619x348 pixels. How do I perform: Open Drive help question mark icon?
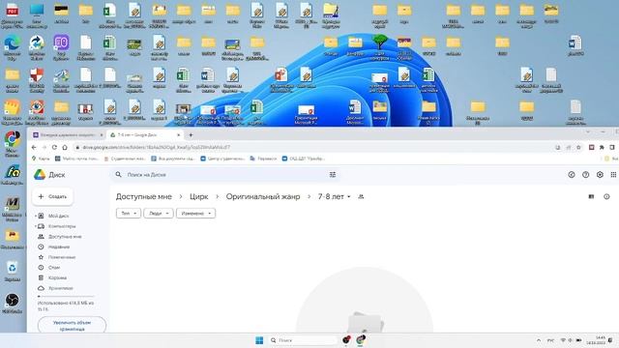coord(585,174)
